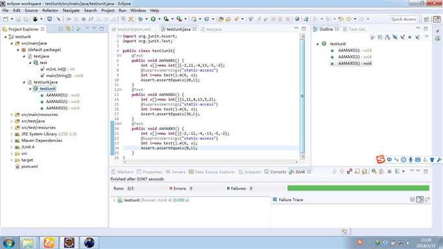Click the Open Type icon in toolbar
The height and width of the screenshot is (249, 443).
(x=221, y=19)
